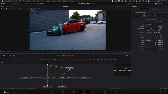Enable the Invert checkbox
The width and height of the screenshot is (168, 94).
click(x=145, y=31)
